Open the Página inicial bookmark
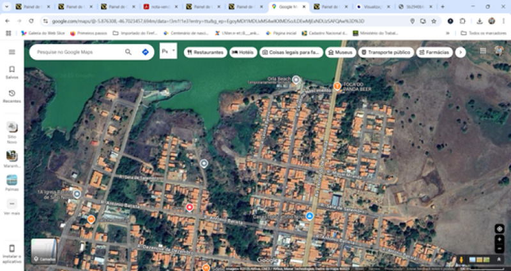This screenshot has width=511, height=271. tap(280, 33)
